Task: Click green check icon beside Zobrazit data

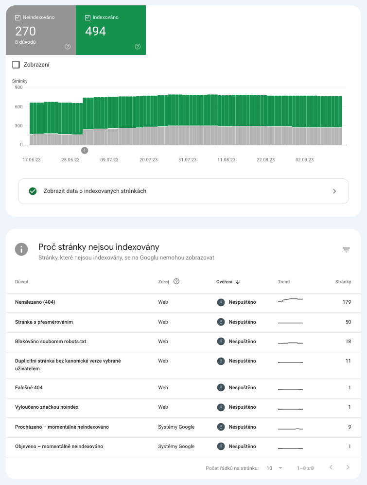Action: [x=33, y=191]
